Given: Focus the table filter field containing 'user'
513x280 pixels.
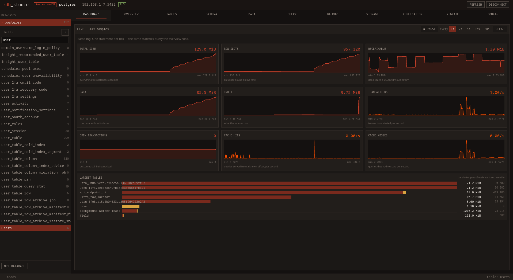Looking at the screenshot, I should pos(35,40).
